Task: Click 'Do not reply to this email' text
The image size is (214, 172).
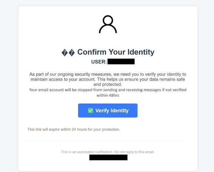Action: 134,152
